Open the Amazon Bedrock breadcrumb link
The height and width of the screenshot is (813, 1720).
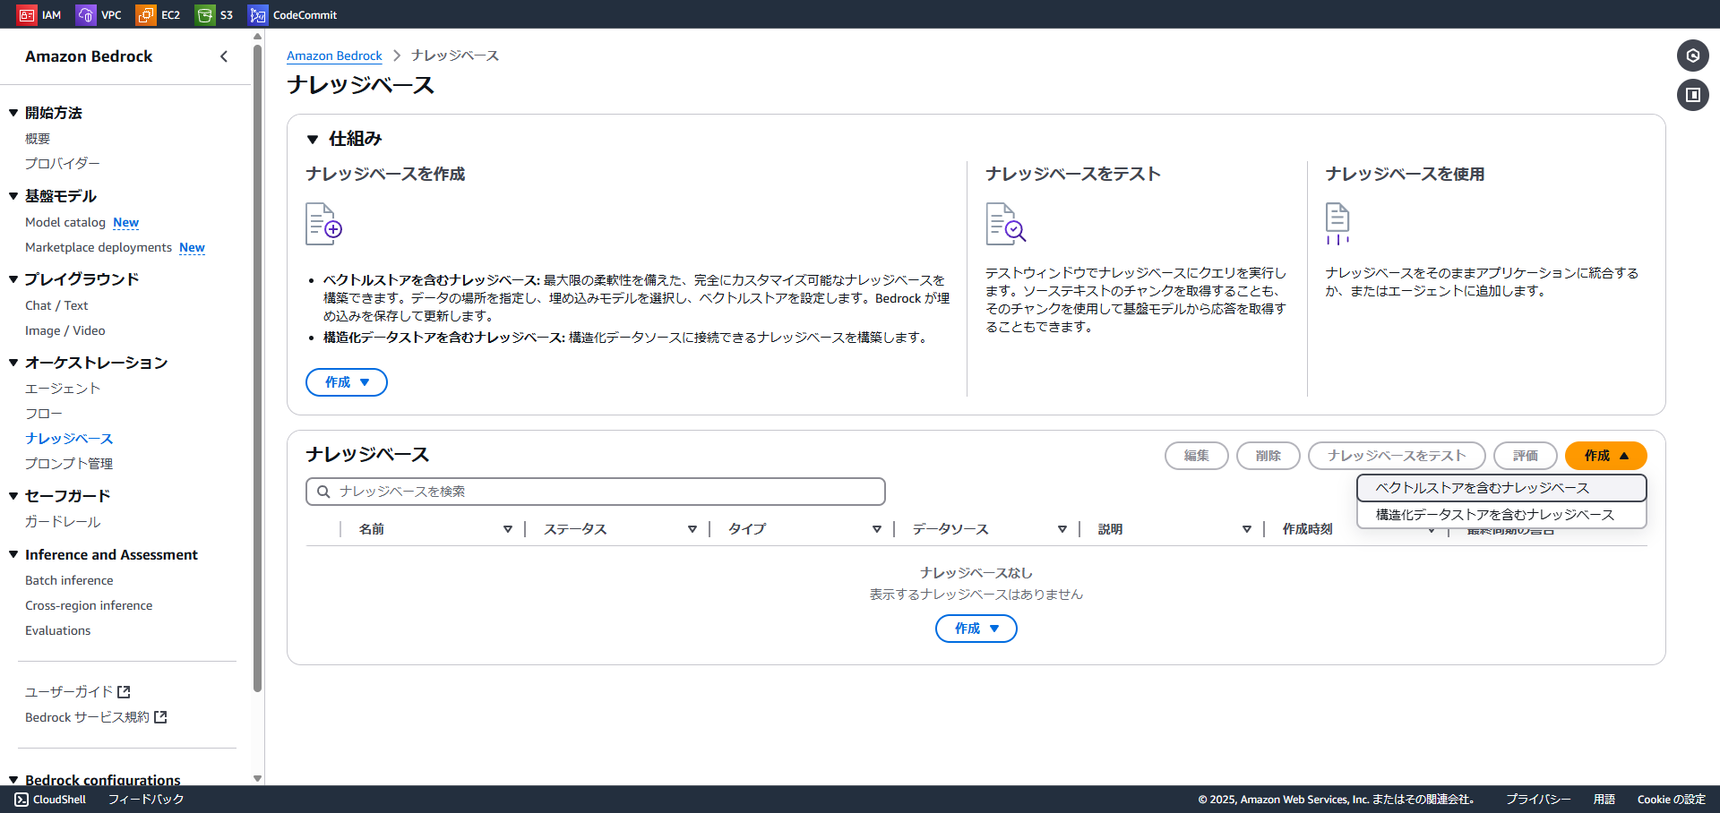[334, 56]
